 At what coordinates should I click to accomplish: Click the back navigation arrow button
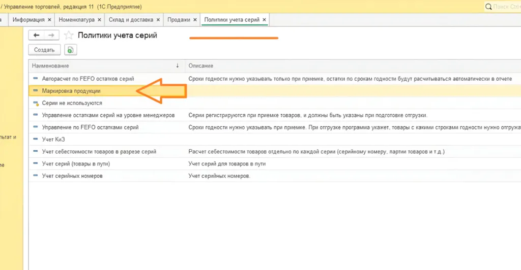click(x=36, y=35)
